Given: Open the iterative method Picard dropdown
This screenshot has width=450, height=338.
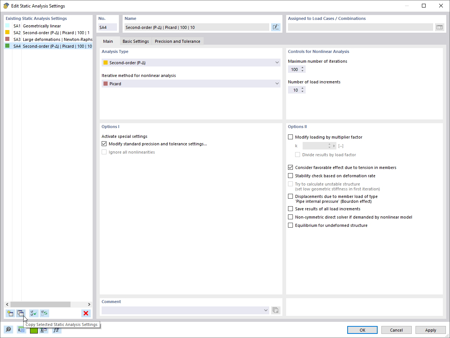Looking at the screenshot, I should (277, 83).
